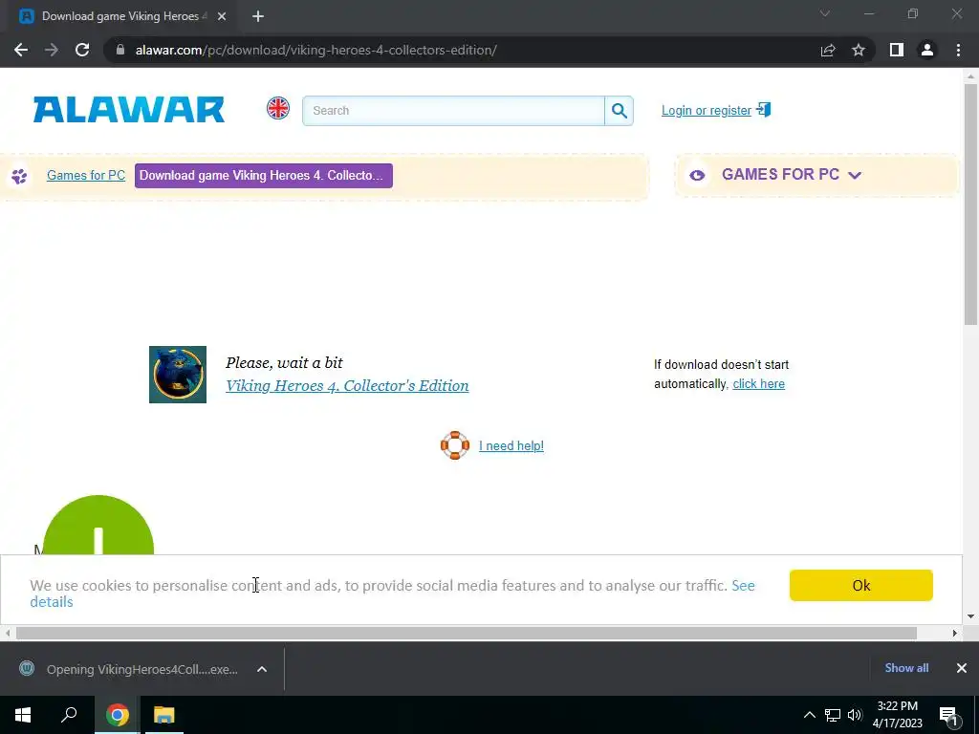The width and height of the screenshot is (979, 734).
Task: Open the Viking Heroes 4. Collector's Edition link
Action: tap(347, 386)
